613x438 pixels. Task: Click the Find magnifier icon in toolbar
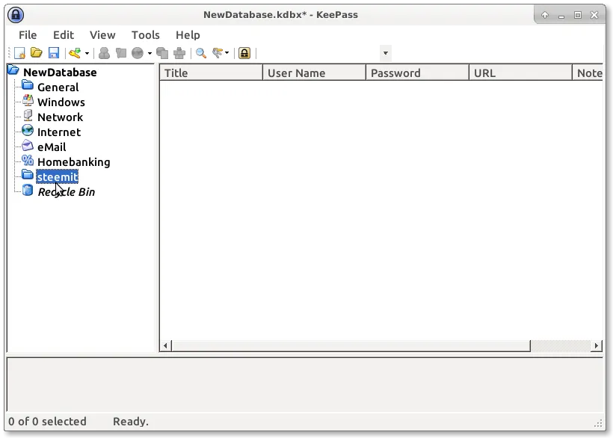201,53
